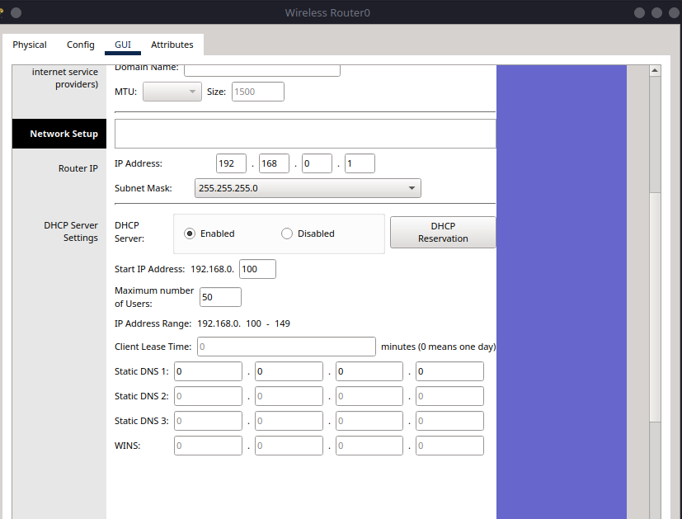The width and height of the screenshot is (682, 519).
Task: Click the Domain Name input field
Action: (x=262, y=70)
